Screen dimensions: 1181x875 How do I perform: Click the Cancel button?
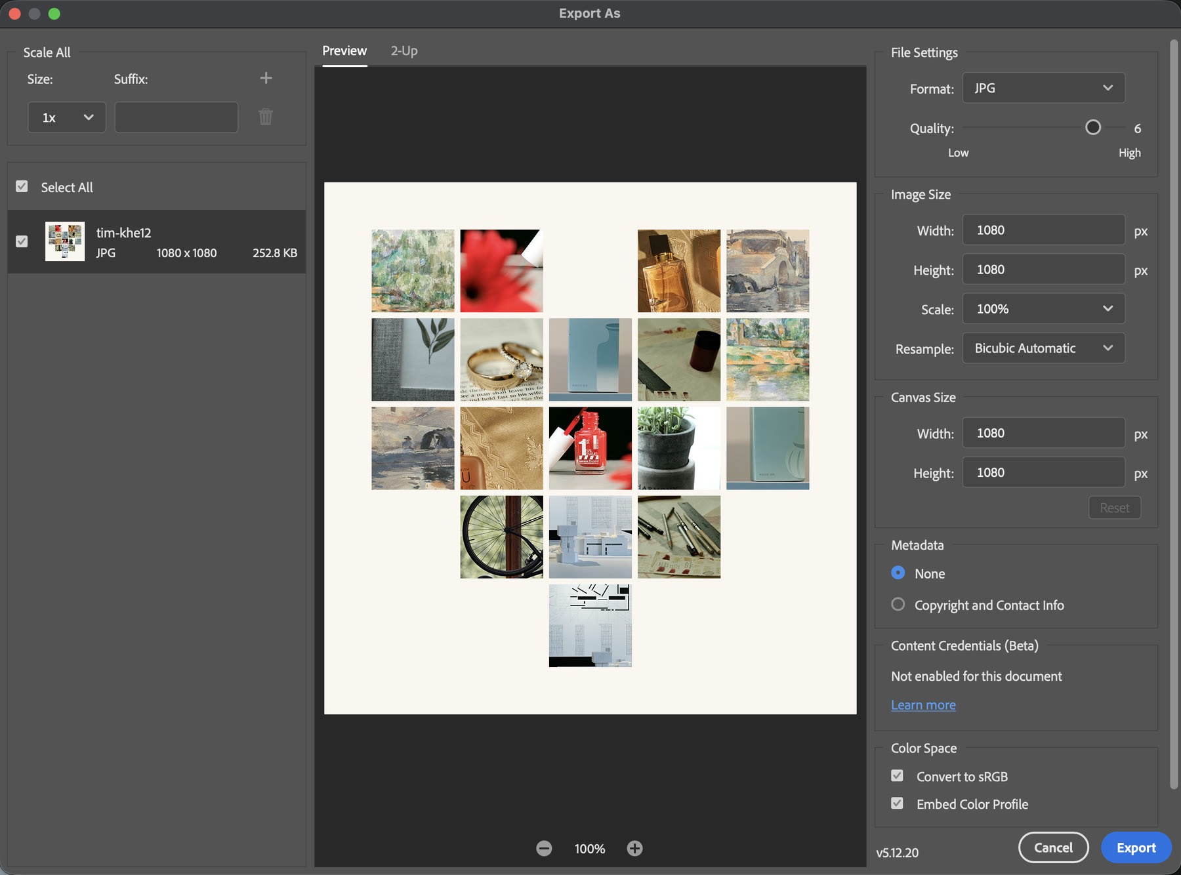[1054, 847]
